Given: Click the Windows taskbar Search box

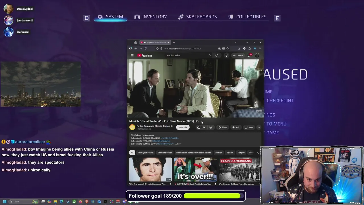Looking at the screenshot, I should coord(24,202).
